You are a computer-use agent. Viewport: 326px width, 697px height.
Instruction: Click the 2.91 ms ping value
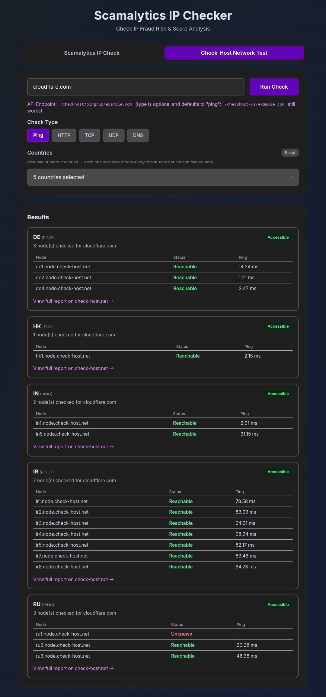pos(249,423)
